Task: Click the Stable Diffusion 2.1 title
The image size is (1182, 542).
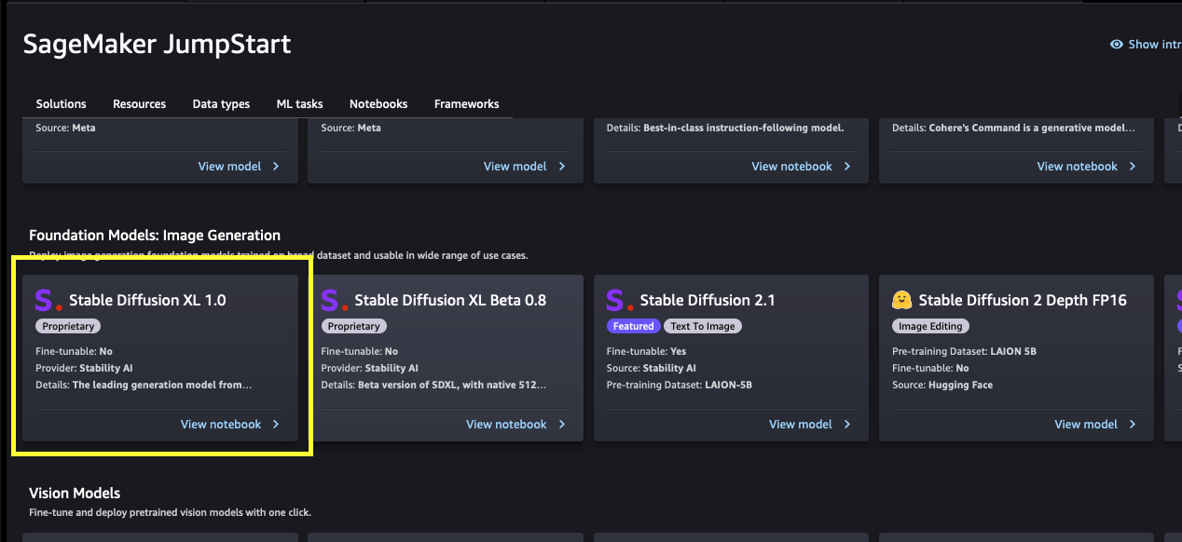Action: coord(708,300)
